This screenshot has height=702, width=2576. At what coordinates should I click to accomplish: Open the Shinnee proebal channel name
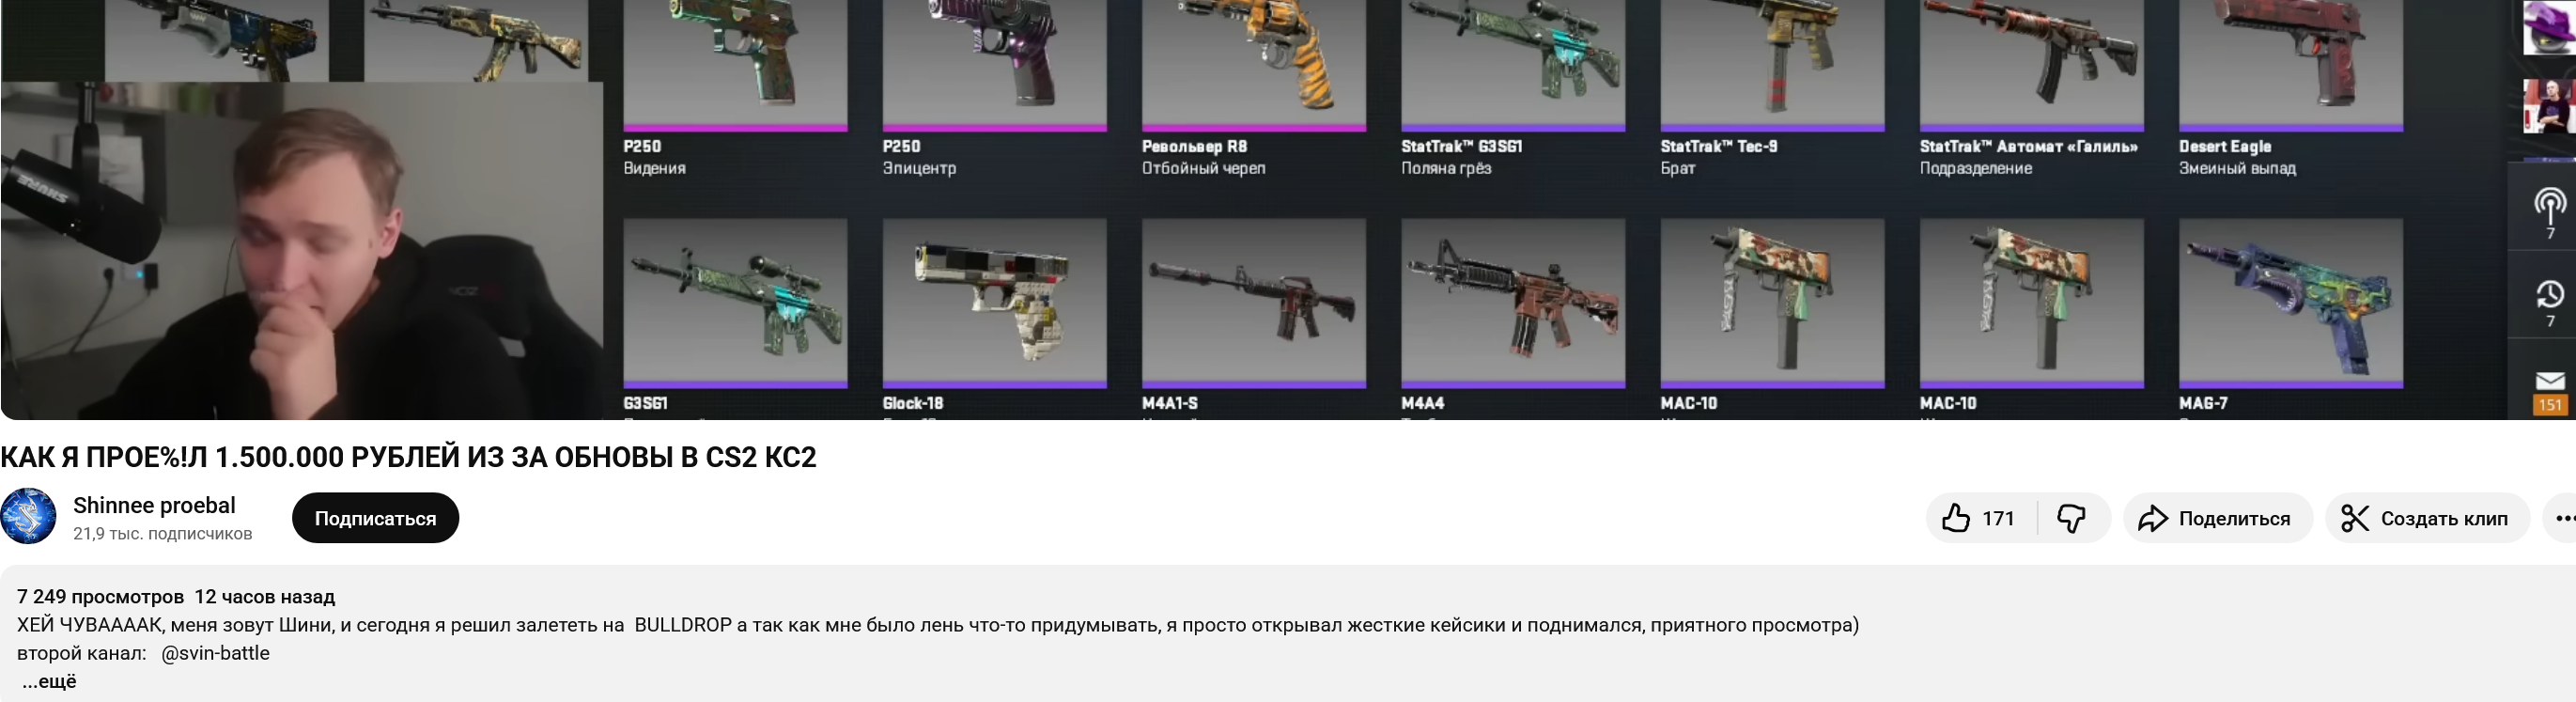point(154,505)
